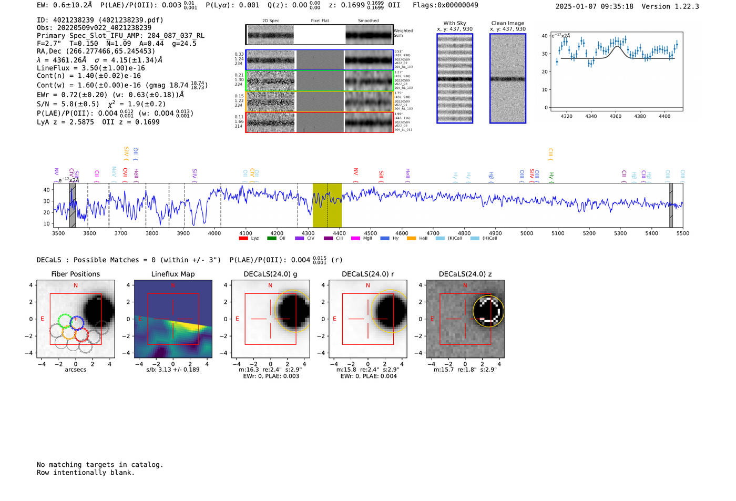Screen dimensions: 736x501
Task: Click the yellow highlighted band in the full spectrum
Action: pos(327,205)
